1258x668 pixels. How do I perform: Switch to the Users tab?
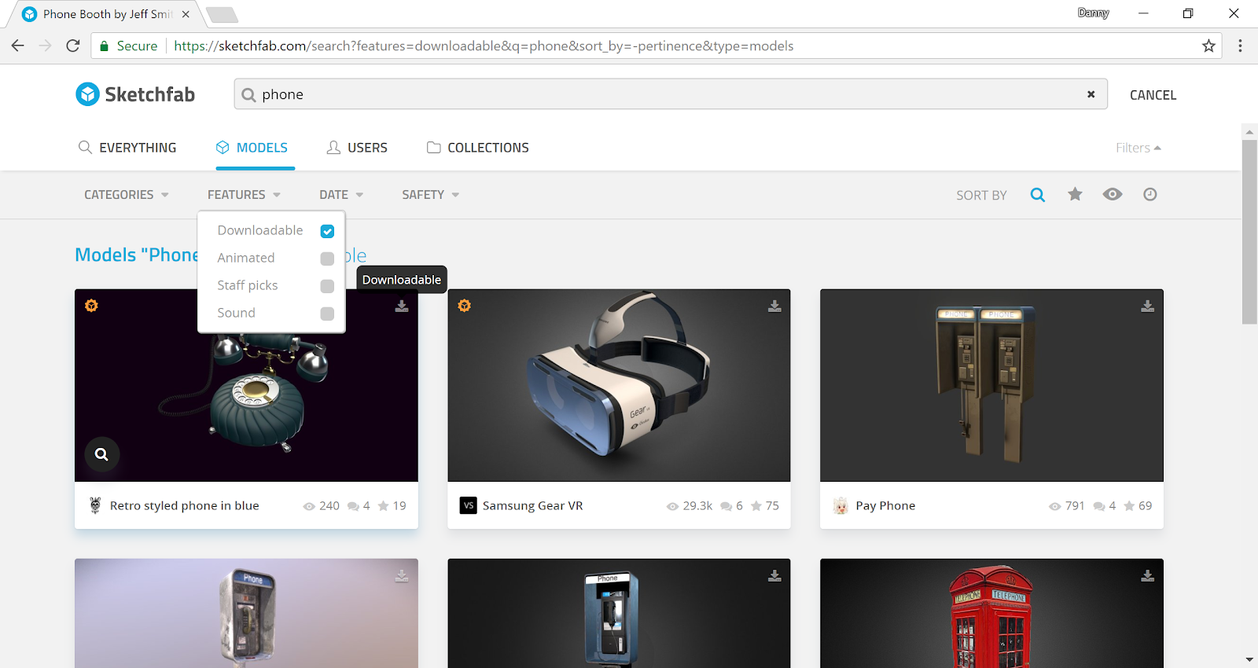(x=357, y=148)
